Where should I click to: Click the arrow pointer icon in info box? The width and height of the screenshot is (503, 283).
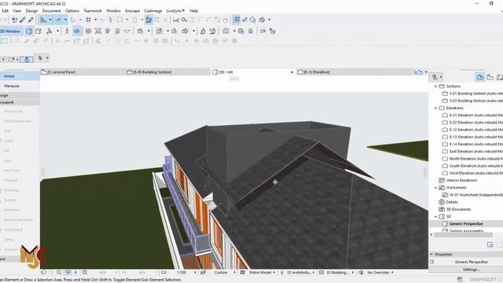click(x=40, y=58)
